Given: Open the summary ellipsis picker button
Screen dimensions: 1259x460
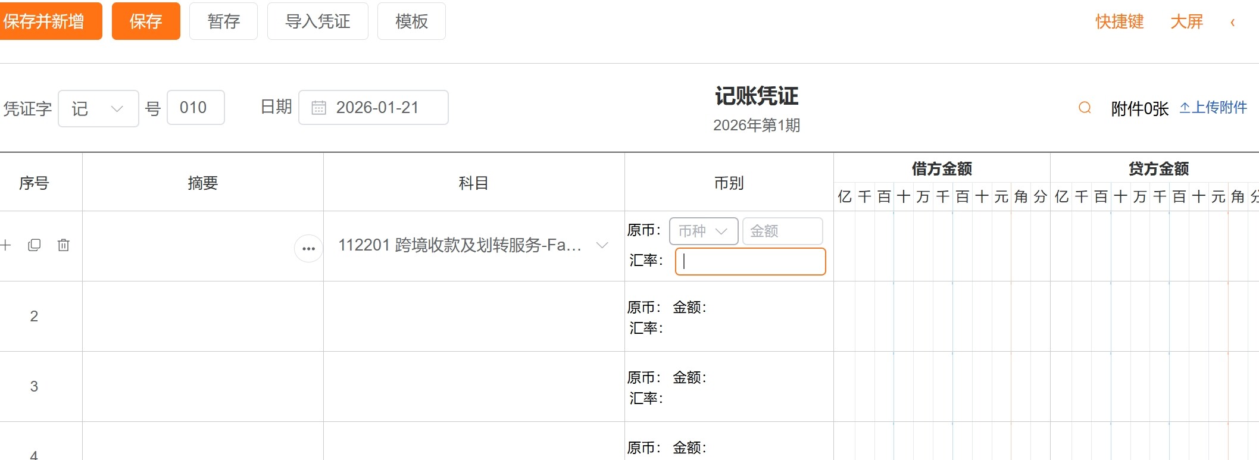Looking at the screenshot, I should [x=308, y=248].
